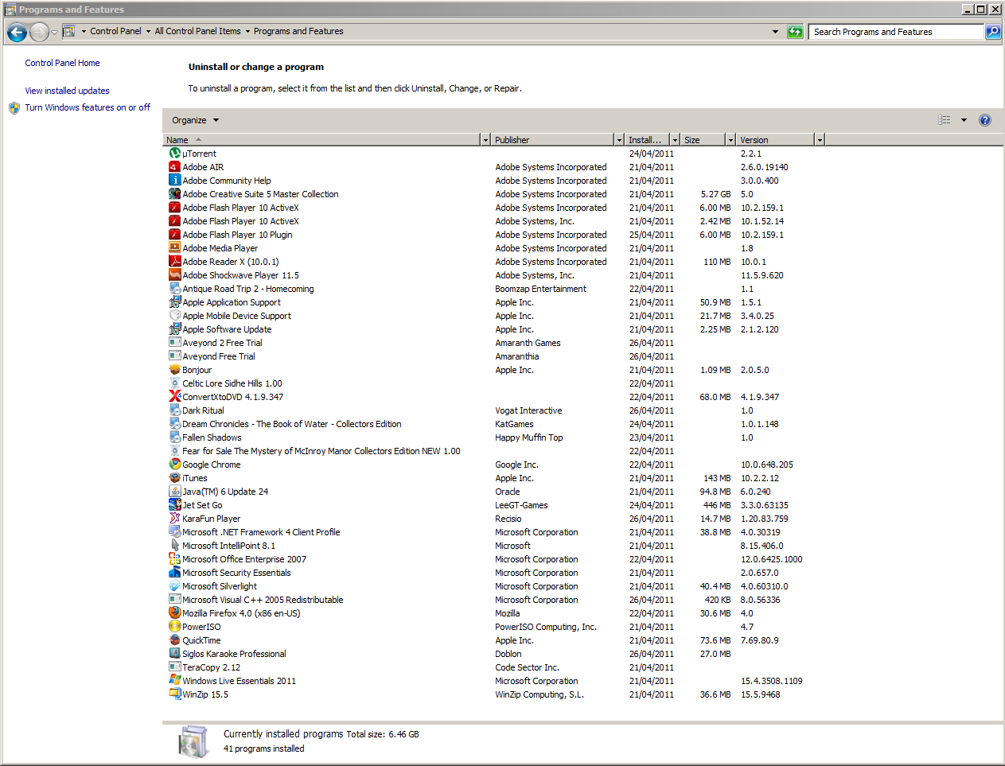
Task: Click the Mozilla Firefox icon
Action: [x=175, y=613]
